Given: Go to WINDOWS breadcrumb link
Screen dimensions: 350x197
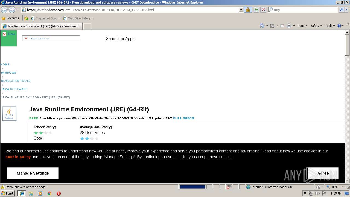Looking at the screenshot, I should [8, 73].
